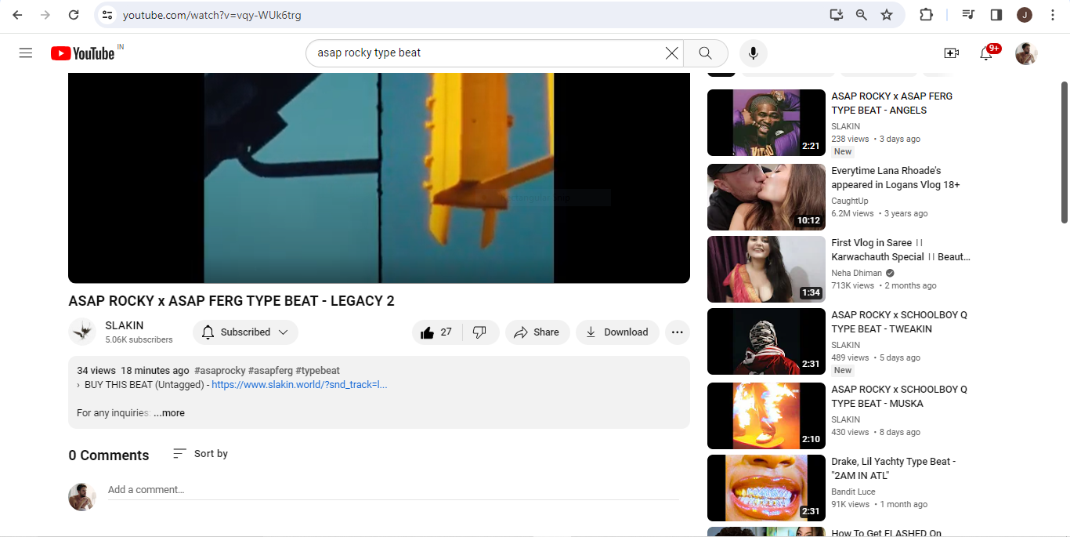Click the 5.06K subscribers text
The image size is (1070, 537).
139,339
